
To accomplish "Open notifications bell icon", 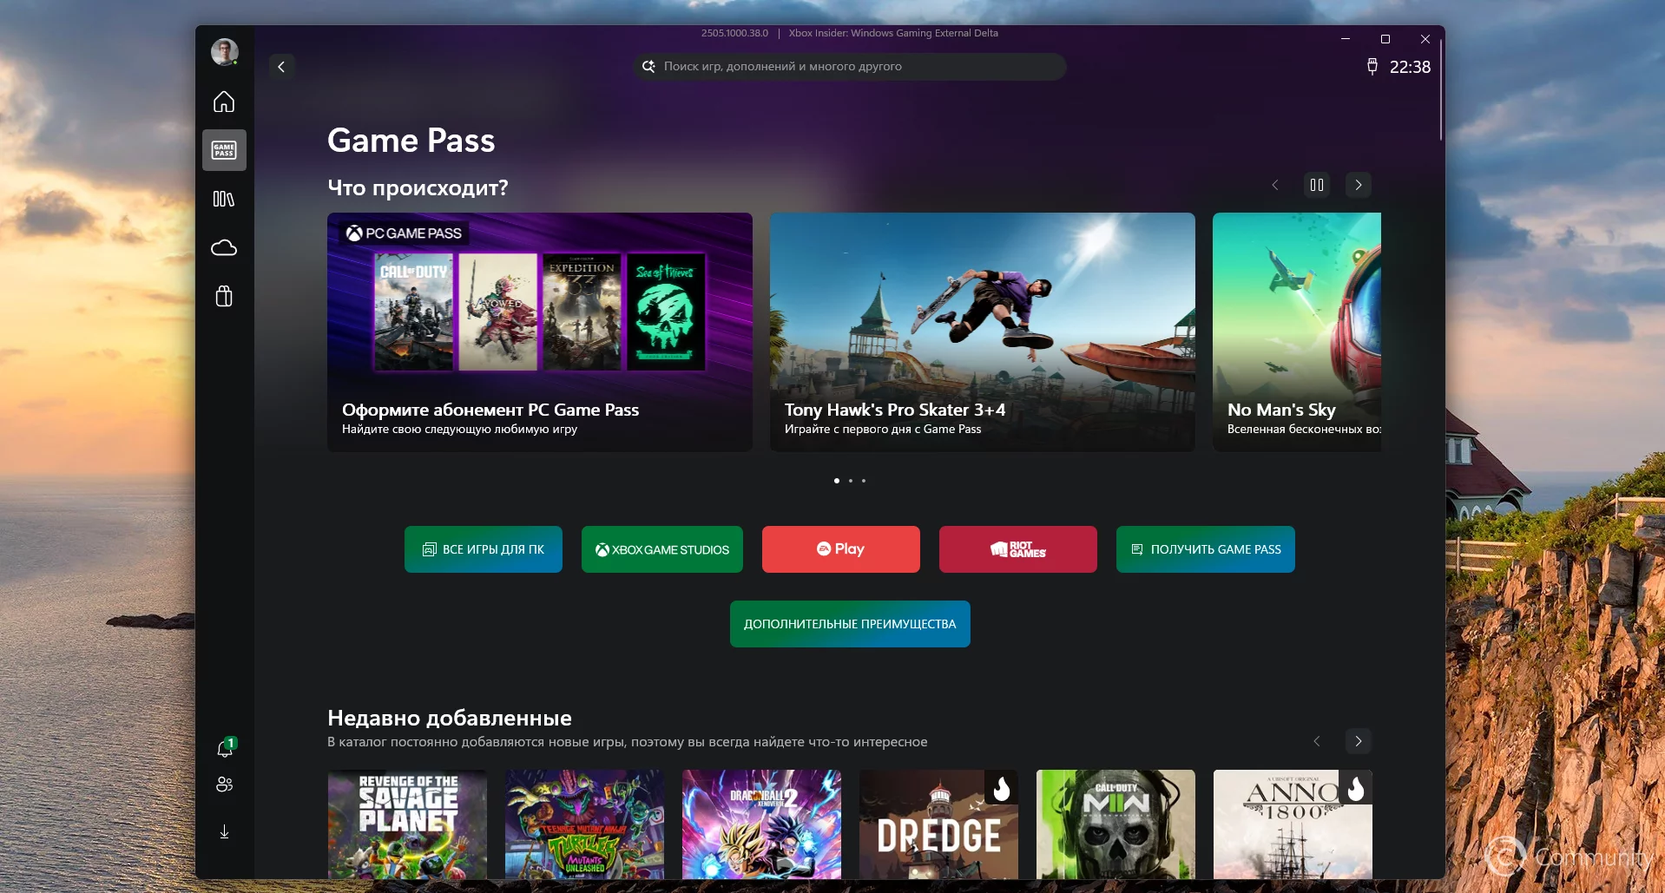I will point(225,748).
